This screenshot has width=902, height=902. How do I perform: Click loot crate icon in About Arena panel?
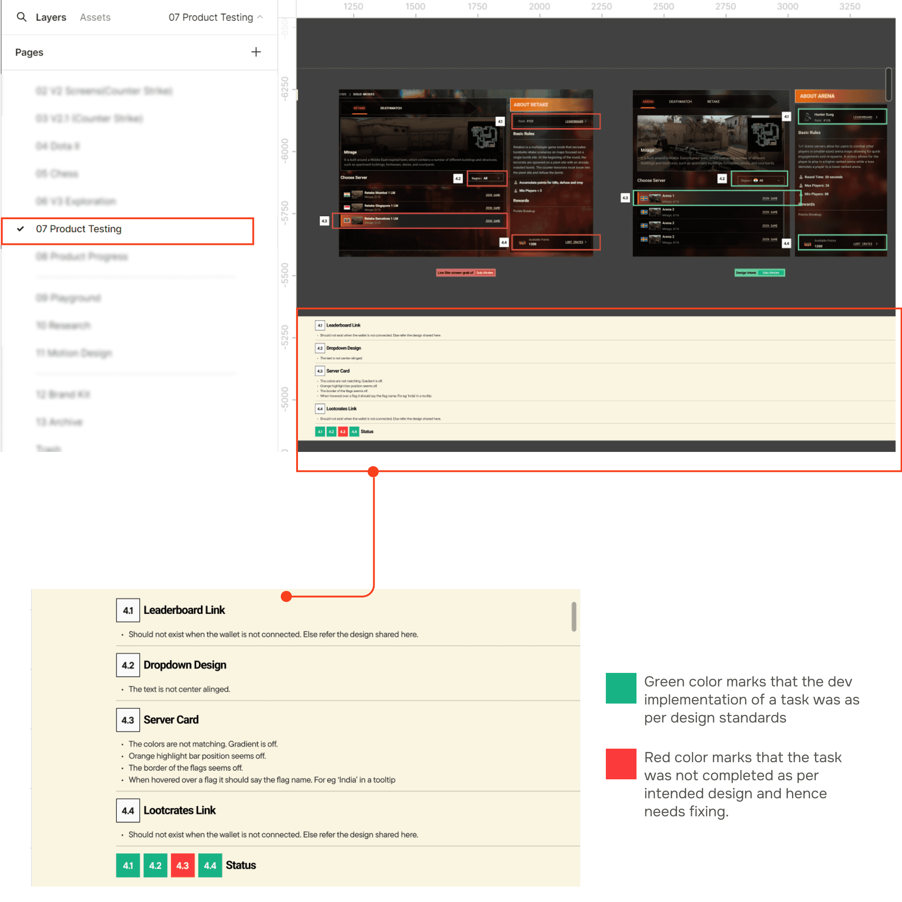point(808,244)
